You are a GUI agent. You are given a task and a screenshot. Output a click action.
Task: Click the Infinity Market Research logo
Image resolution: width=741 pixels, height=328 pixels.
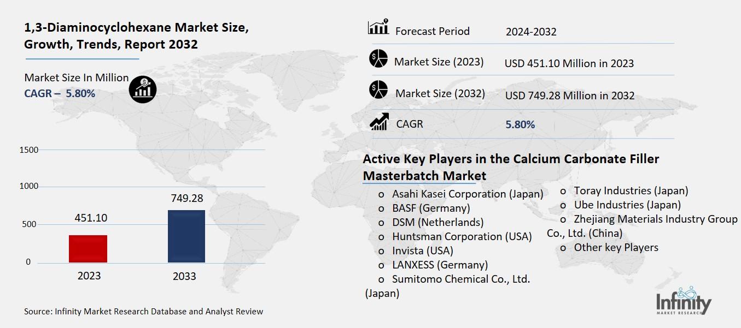point(684,301)
